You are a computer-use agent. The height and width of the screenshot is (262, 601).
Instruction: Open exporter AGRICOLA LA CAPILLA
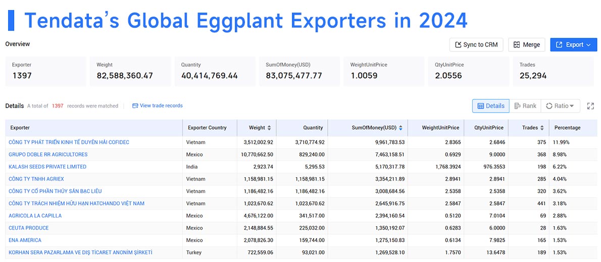tap(35, 216)
